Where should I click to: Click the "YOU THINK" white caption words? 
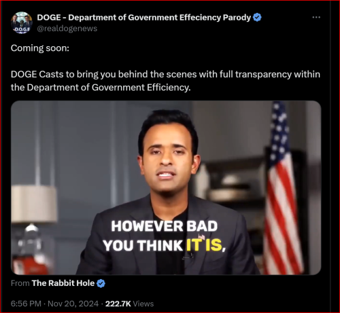[143, 245]
